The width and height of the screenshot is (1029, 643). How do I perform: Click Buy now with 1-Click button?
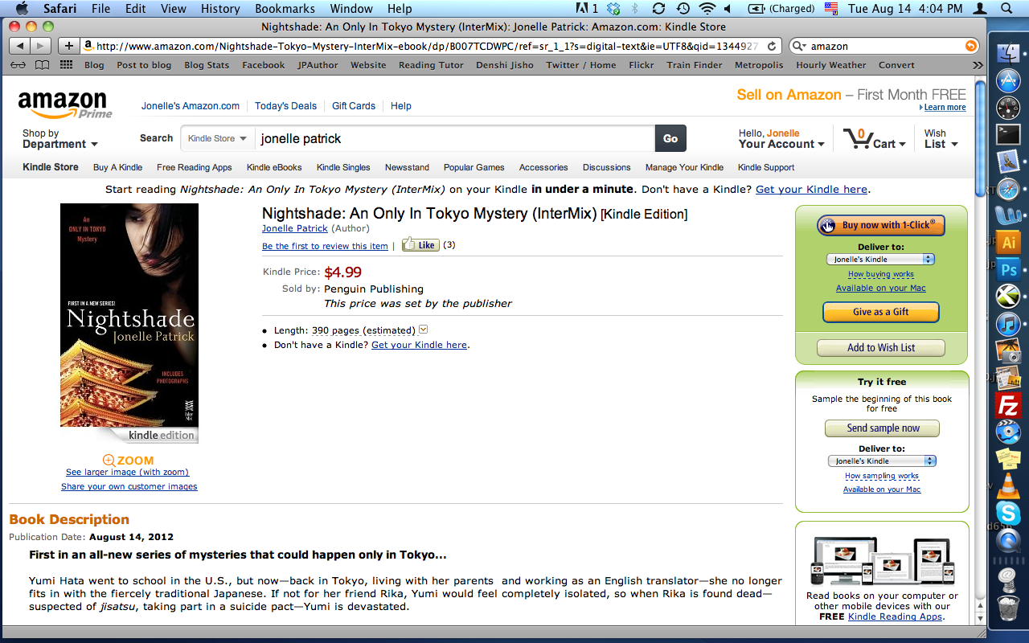tap(881, 225)
